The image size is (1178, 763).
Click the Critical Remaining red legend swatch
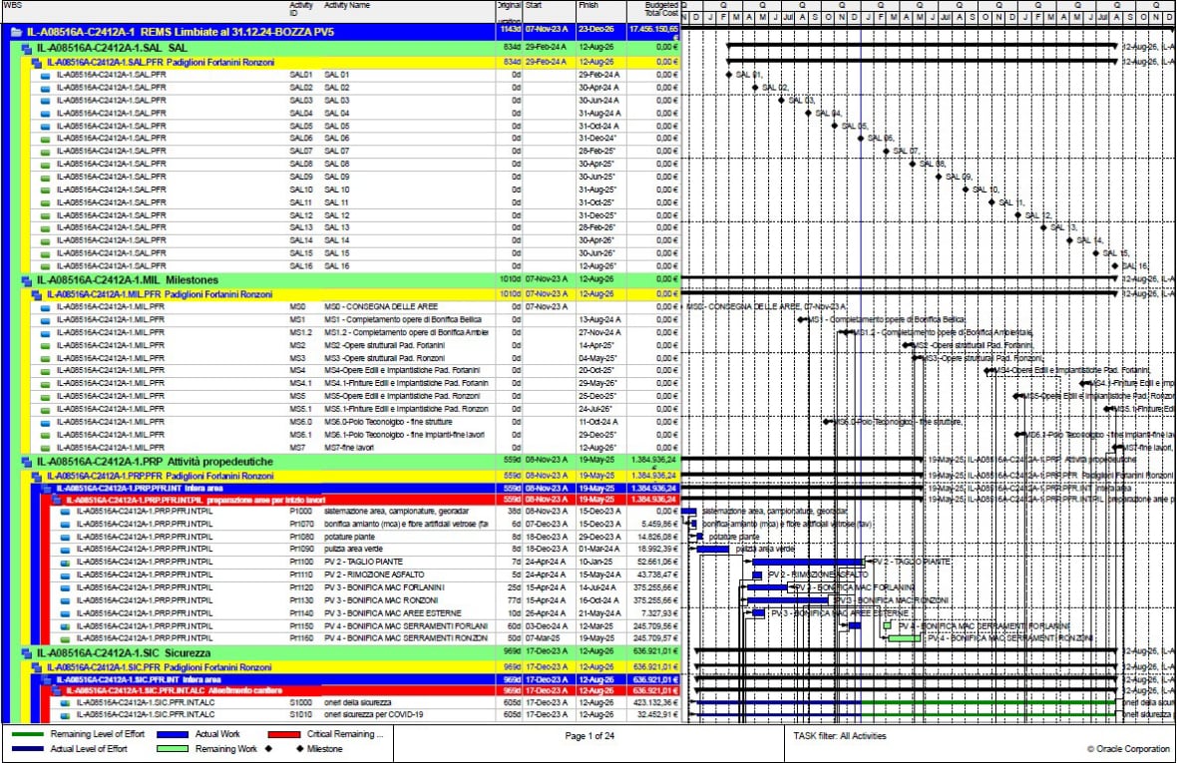tap(284, 734)
